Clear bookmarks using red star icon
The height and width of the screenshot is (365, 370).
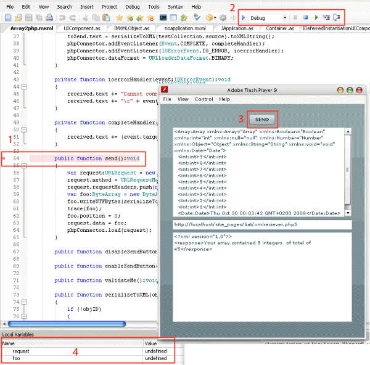tap(150, 17)
